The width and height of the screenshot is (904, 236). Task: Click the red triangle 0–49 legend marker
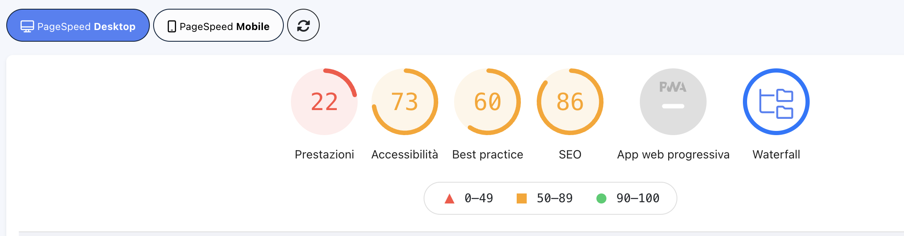[x=449, y=198]
